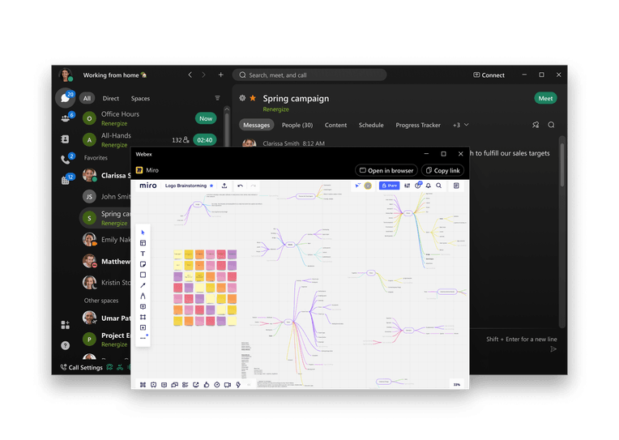The image size is (619, 440).
Task: Export the Miro board with upload icon
Action: pyautogui.click(x=224, y=186)
